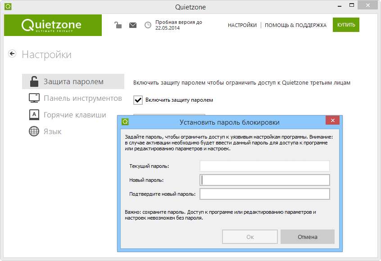Focus the Текущий пароль field
Image resolution: width=381 pixels, height=261 pixels.
pyautogui.click(x=265, y=166)
